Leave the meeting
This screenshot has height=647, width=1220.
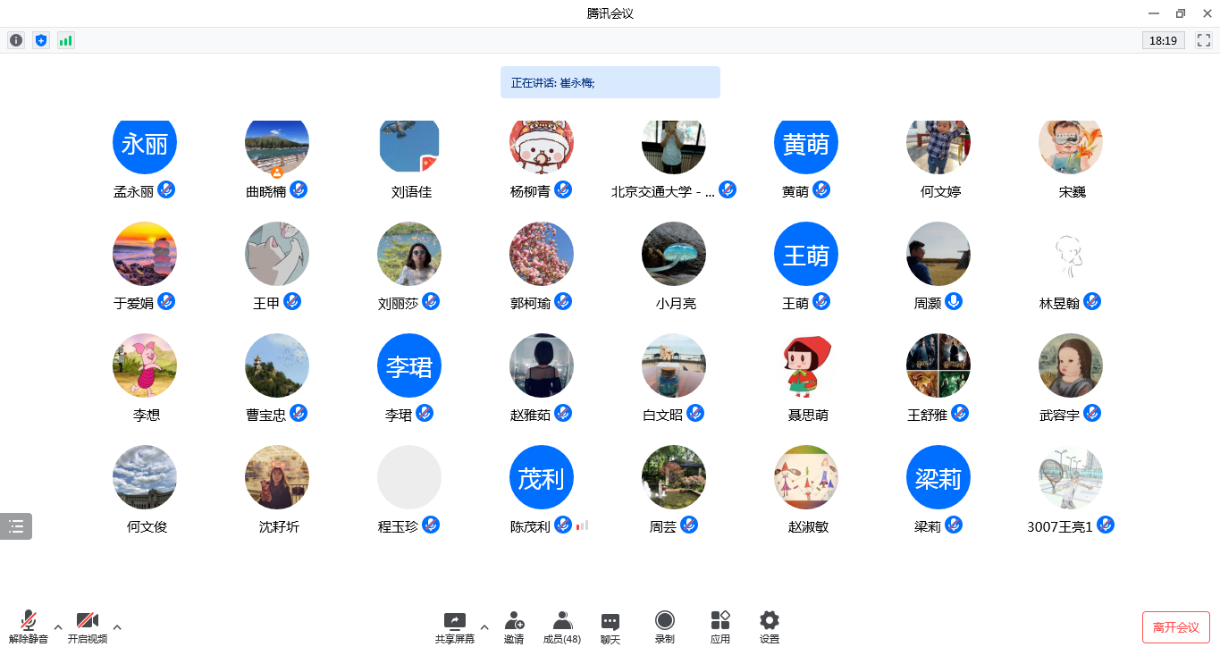pos(1175,627)
